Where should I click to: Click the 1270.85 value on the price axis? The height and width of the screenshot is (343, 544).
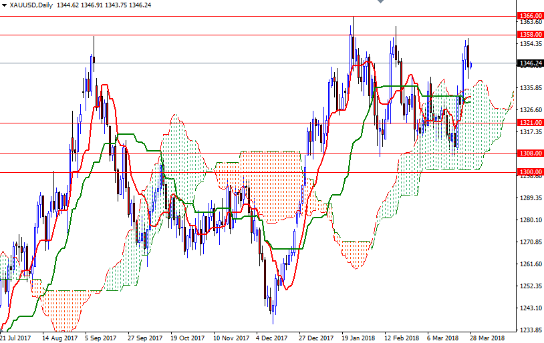[x=531, y=242]
